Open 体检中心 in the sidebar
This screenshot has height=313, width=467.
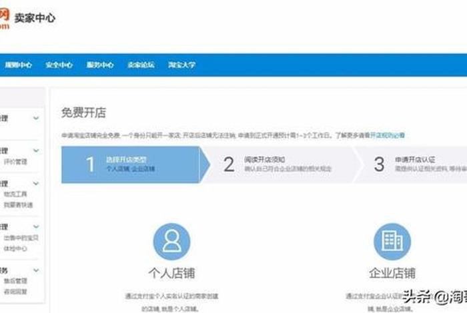coord(15,248)
